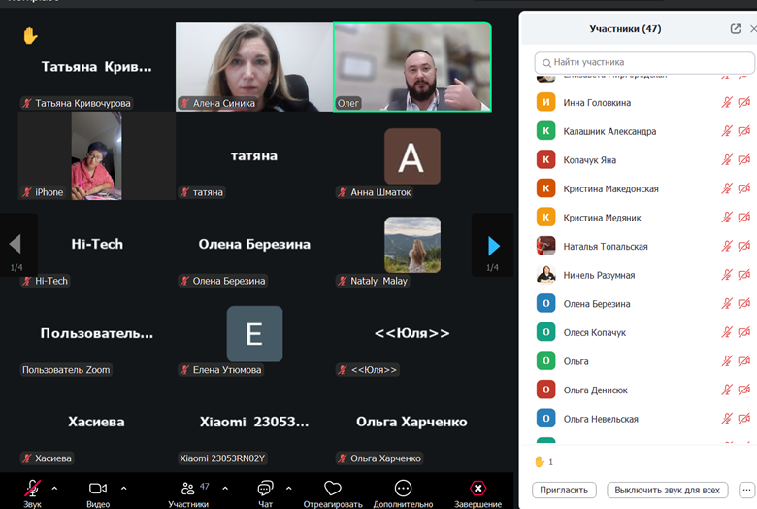Pop out the Участники panel
757x509 pixels.
(736, 29)
